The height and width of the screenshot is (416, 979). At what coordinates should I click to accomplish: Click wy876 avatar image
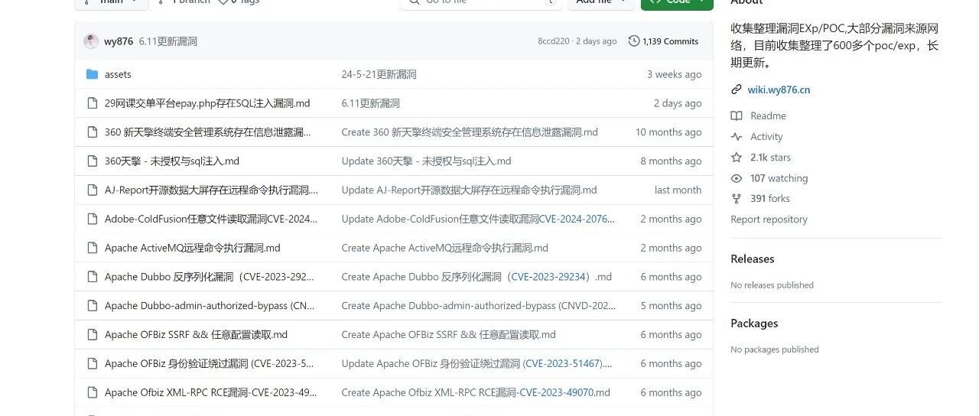tap(91, 41)
